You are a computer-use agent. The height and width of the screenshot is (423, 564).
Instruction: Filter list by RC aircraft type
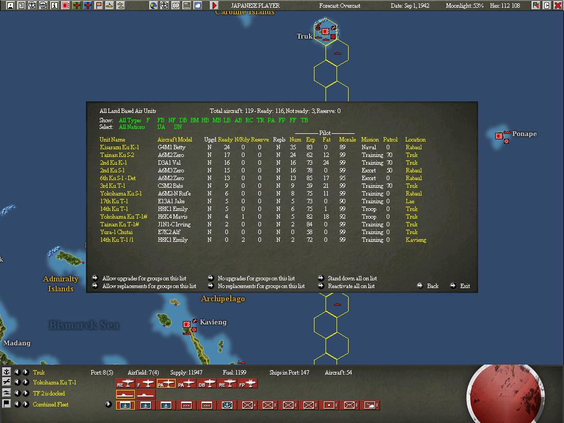coord(250,120)
